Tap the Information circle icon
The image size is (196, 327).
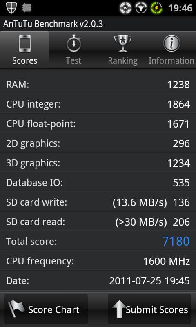[x=171, y=43]
